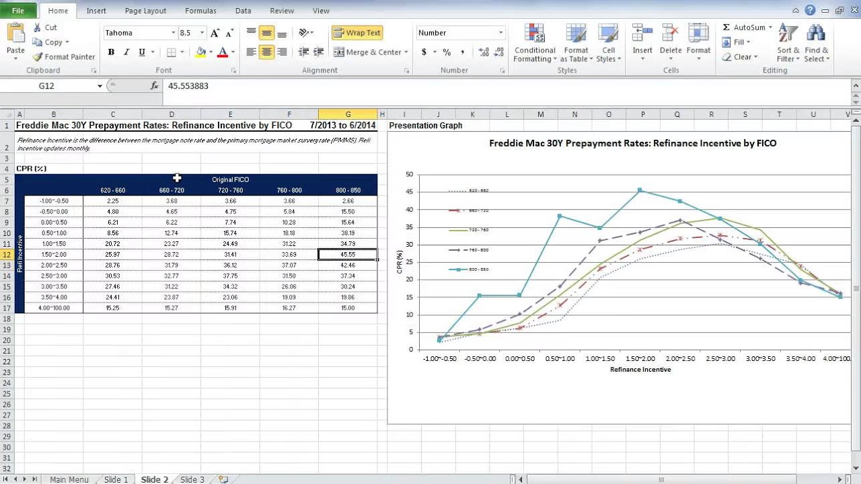
Task: Toggle center horizontal alignment
Action: tap(266, 52)
